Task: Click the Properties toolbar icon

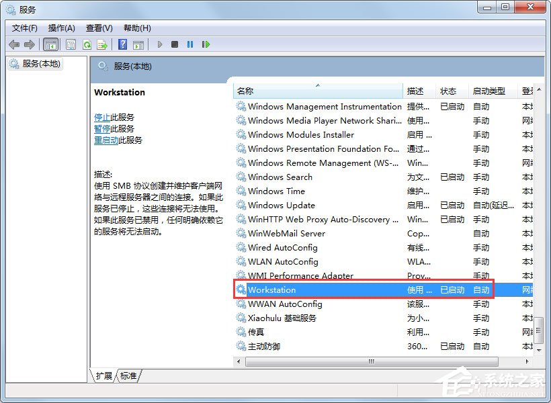Action: point(70,44)
